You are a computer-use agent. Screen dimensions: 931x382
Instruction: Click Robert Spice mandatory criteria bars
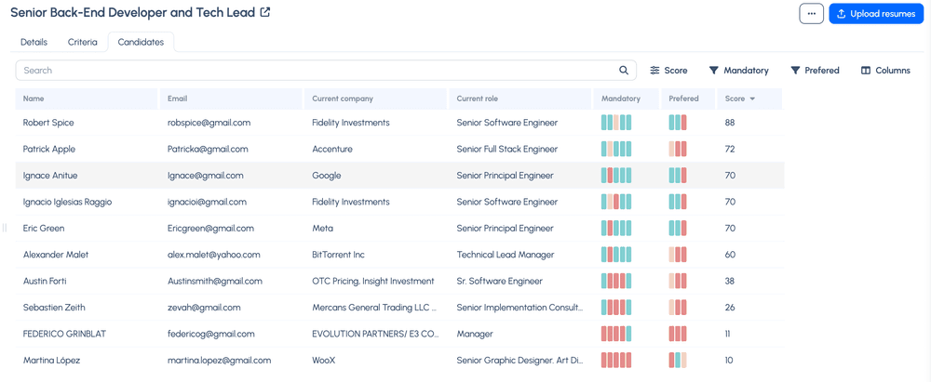(x=616, y=123)
